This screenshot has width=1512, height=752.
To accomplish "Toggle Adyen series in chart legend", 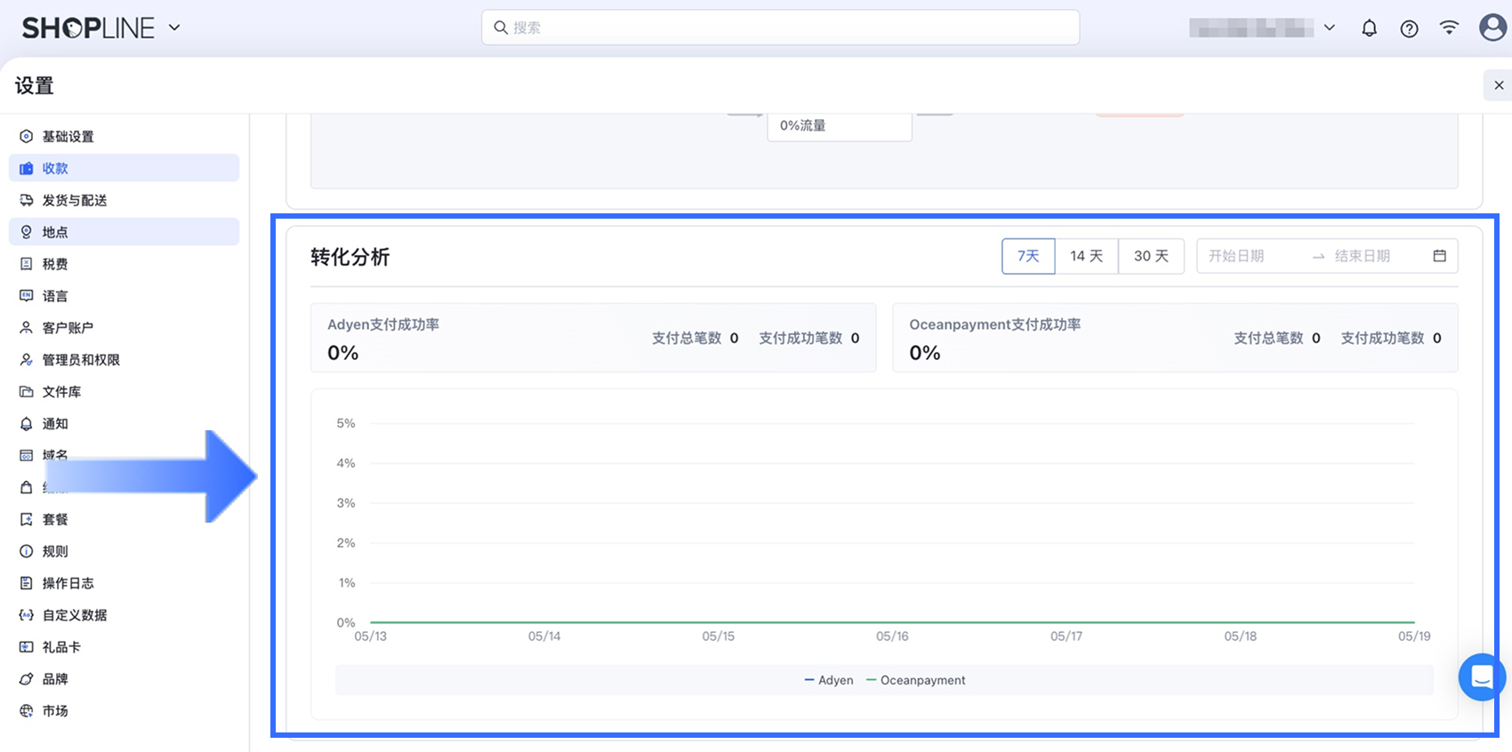I will point(828,680).
